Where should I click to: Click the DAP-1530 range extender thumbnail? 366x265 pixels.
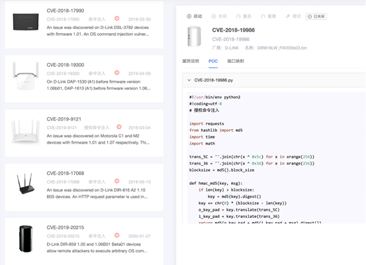[26, 76]
